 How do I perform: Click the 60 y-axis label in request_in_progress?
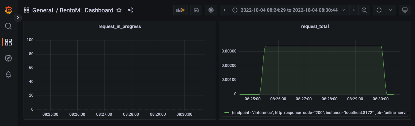(31, 68)
